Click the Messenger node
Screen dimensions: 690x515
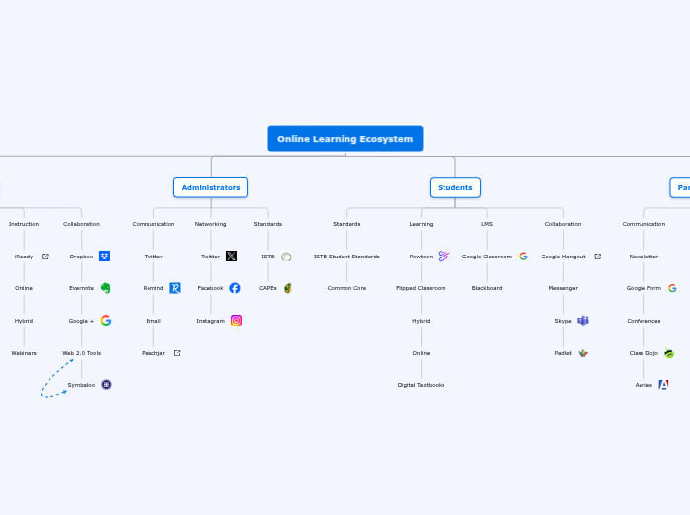click(x=563, y=288)
